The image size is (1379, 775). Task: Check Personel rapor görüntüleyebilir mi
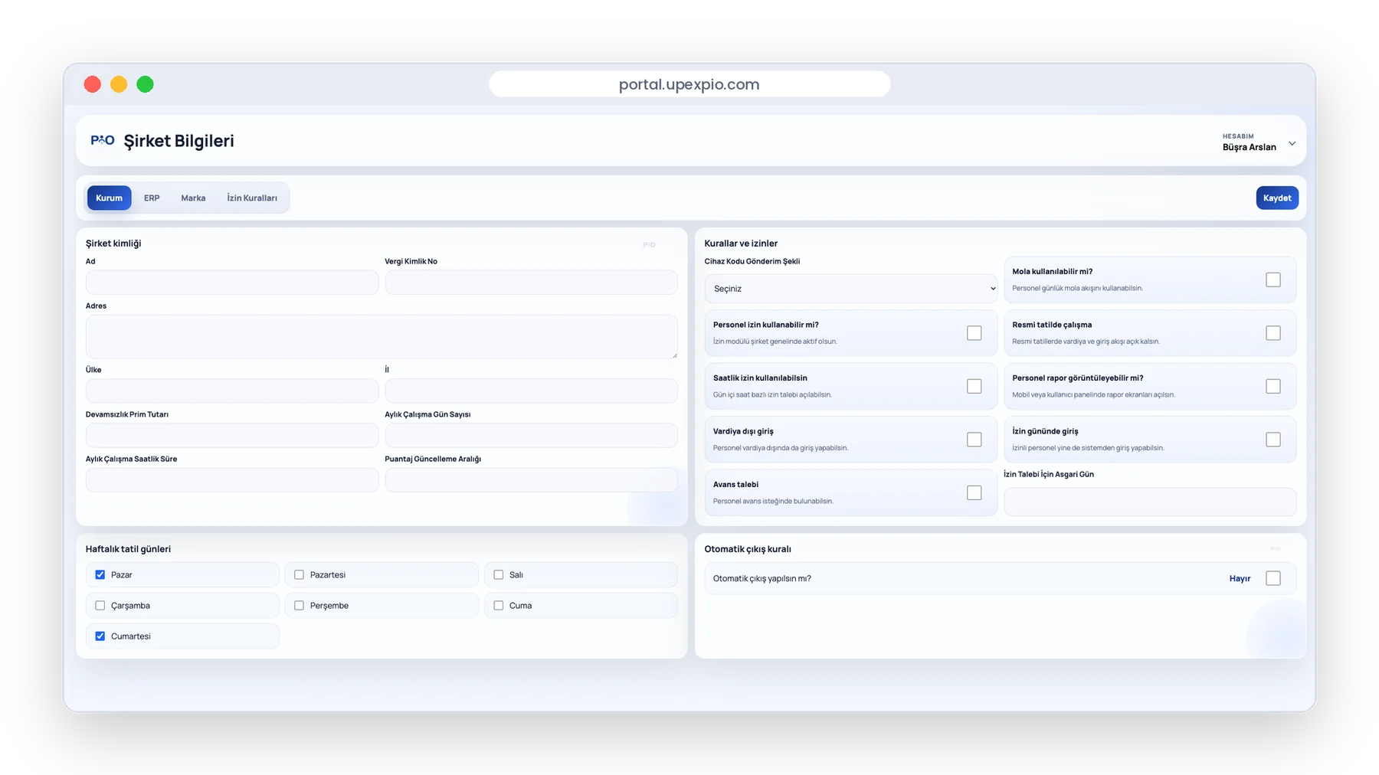click(1273, 386)
